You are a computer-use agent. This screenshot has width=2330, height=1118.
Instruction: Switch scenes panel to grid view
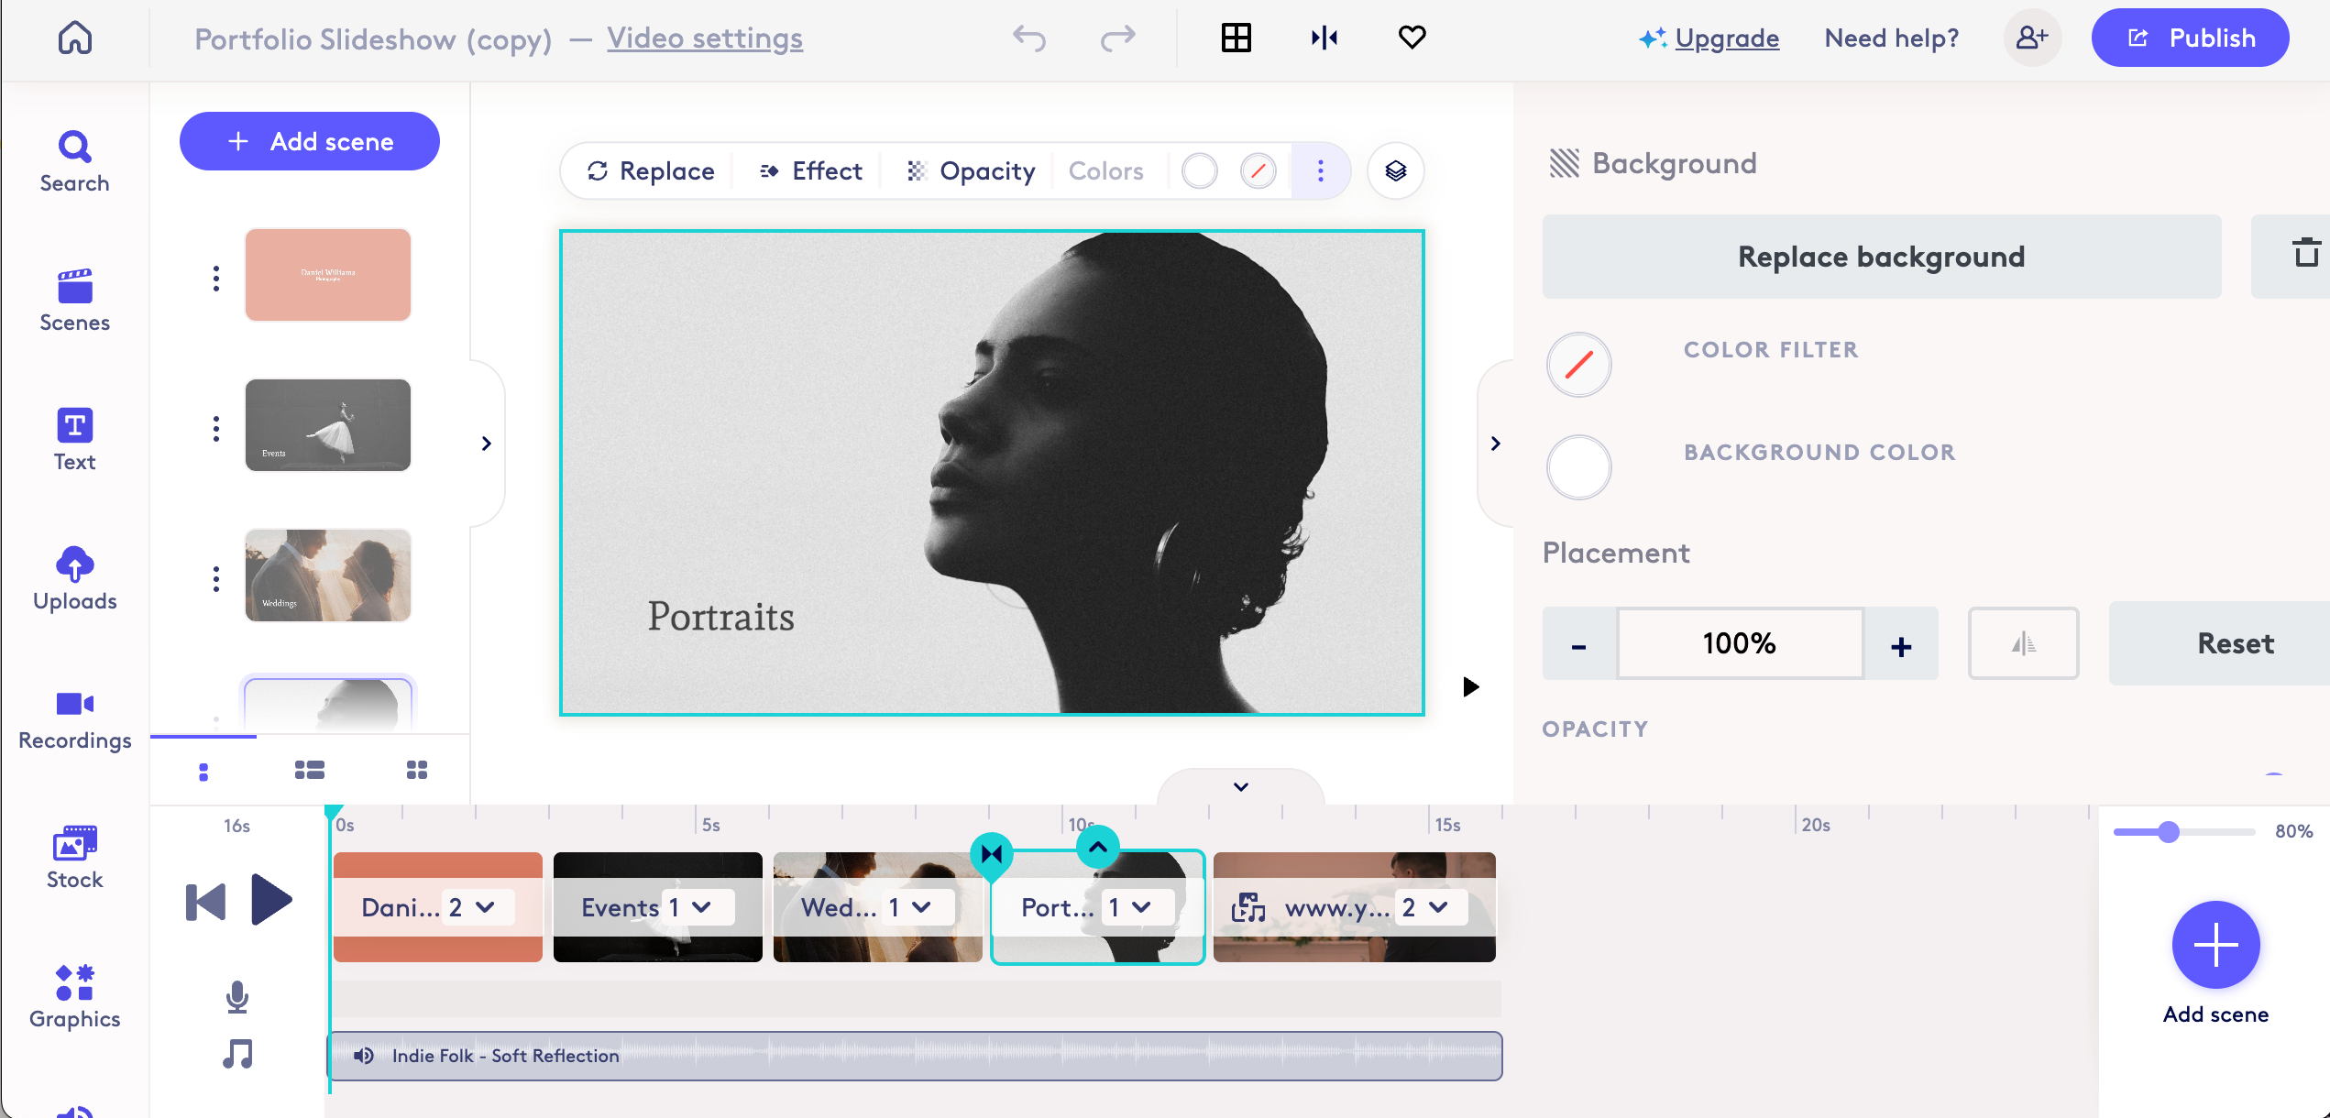pyautogui.click(x=417, y=771)
